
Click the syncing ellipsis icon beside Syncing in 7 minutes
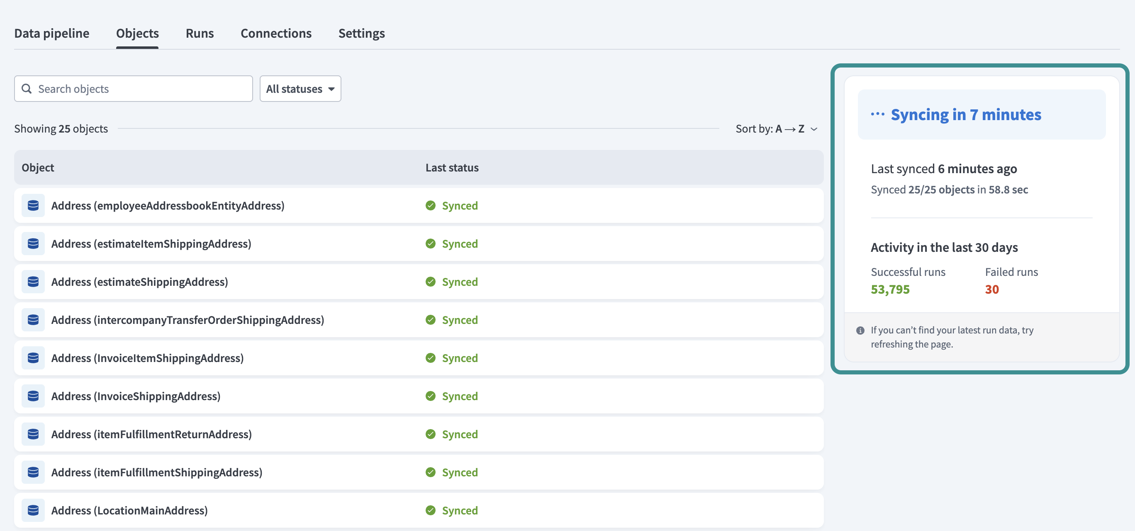(x=878, y=114)
